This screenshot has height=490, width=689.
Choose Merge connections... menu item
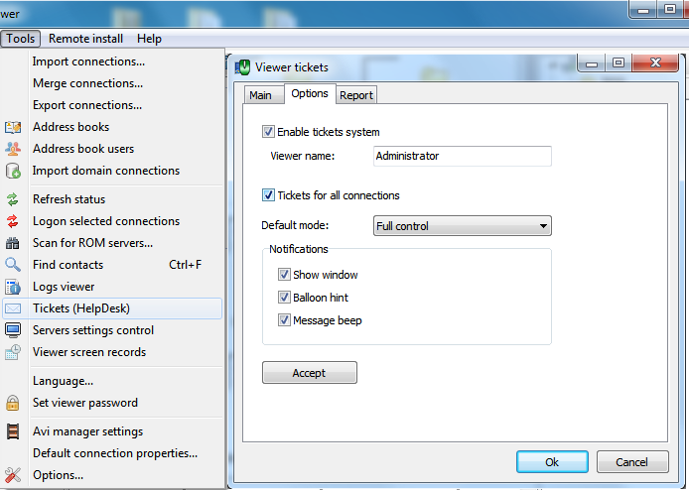tap(112, 83)
